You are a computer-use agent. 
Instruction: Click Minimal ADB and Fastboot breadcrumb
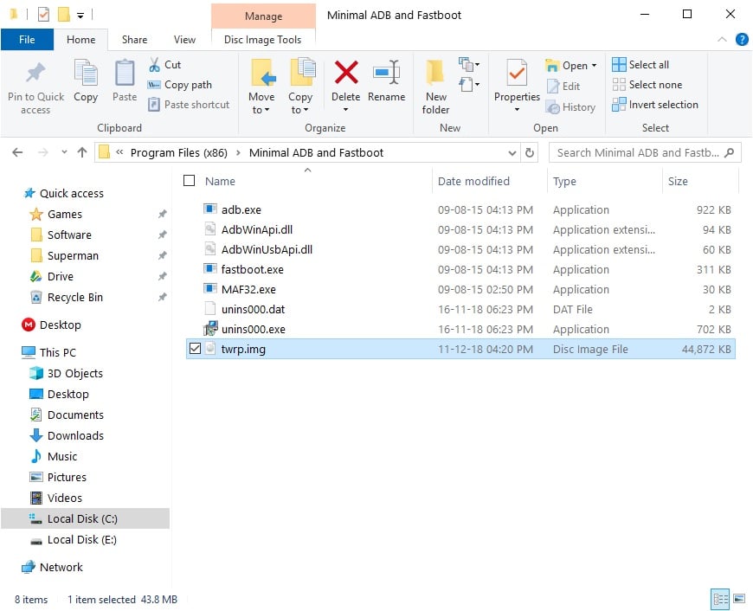[x=316, y=152]
